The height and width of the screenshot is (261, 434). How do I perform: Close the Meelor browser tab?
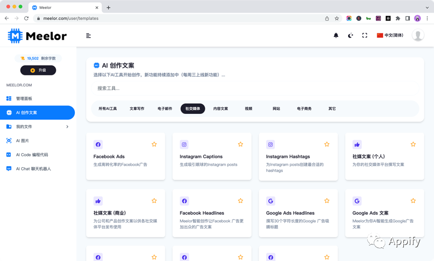click(96, 8)
